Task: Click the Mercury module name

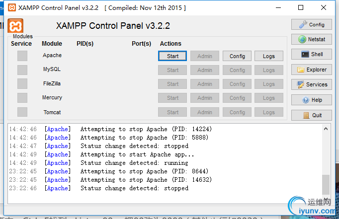Action: (x=52, y=97)
